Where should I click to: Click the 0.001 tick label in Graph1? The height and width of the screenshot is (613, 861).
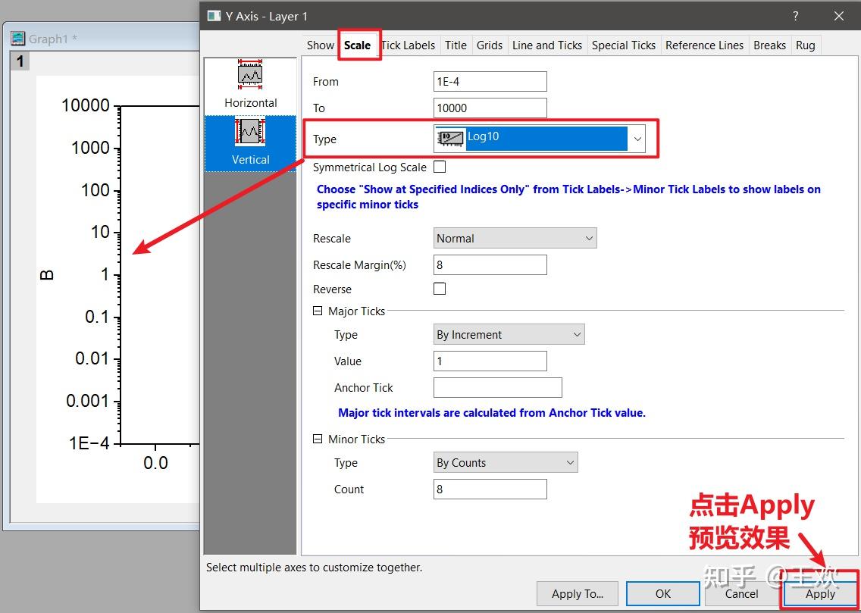pyautogui.click(x=88, y=401)
